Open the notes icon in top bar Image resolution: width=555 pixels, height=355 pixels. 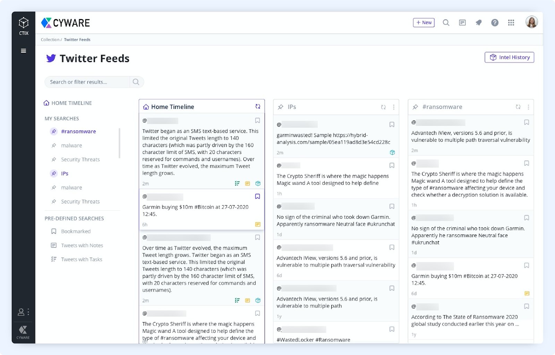pyautogui.click(x=462, y=23)
